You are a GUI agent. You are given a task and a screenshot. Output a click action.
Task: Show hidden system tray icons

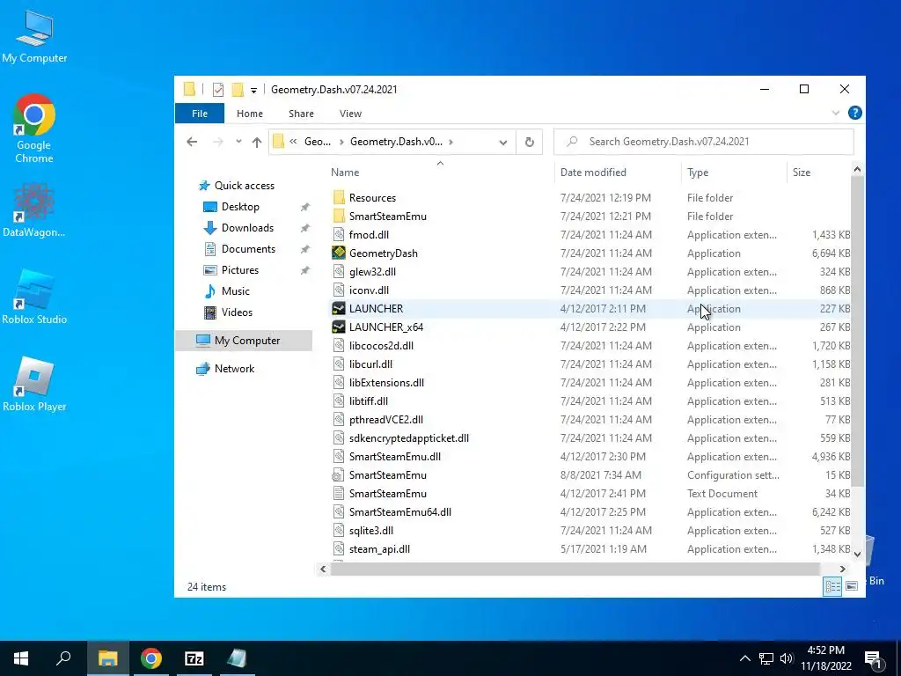coord(744,658)
